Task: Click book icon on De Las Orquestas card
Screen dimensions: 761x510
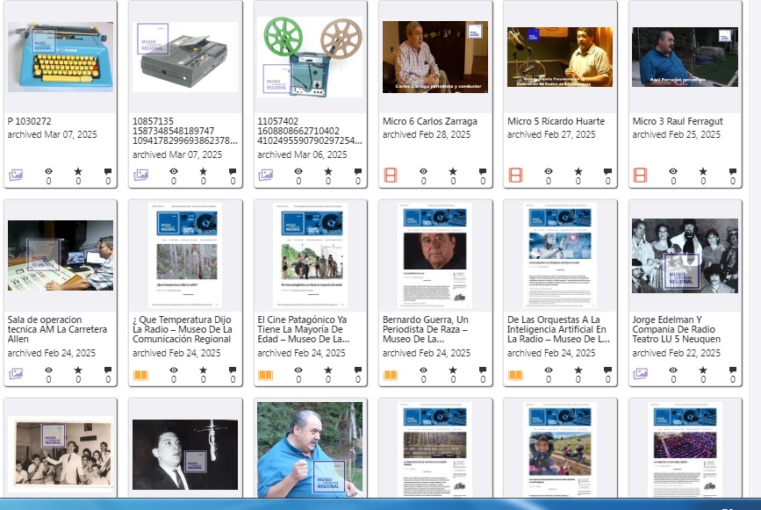Action: click(x=515, y=375)
